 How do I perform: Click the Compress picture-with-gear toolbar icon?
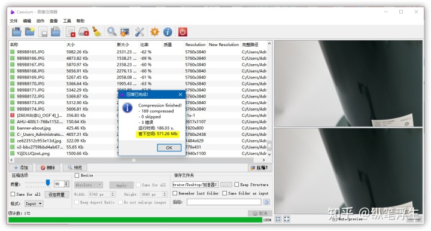(125, 32)
